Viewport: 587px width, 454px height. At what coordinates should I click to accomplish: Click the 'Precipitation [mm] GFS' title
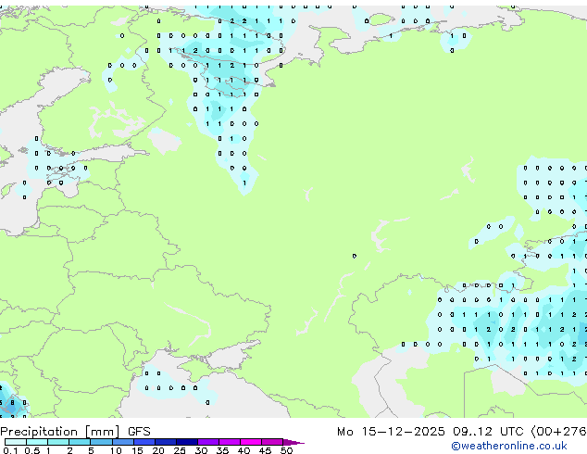[75, 432]
